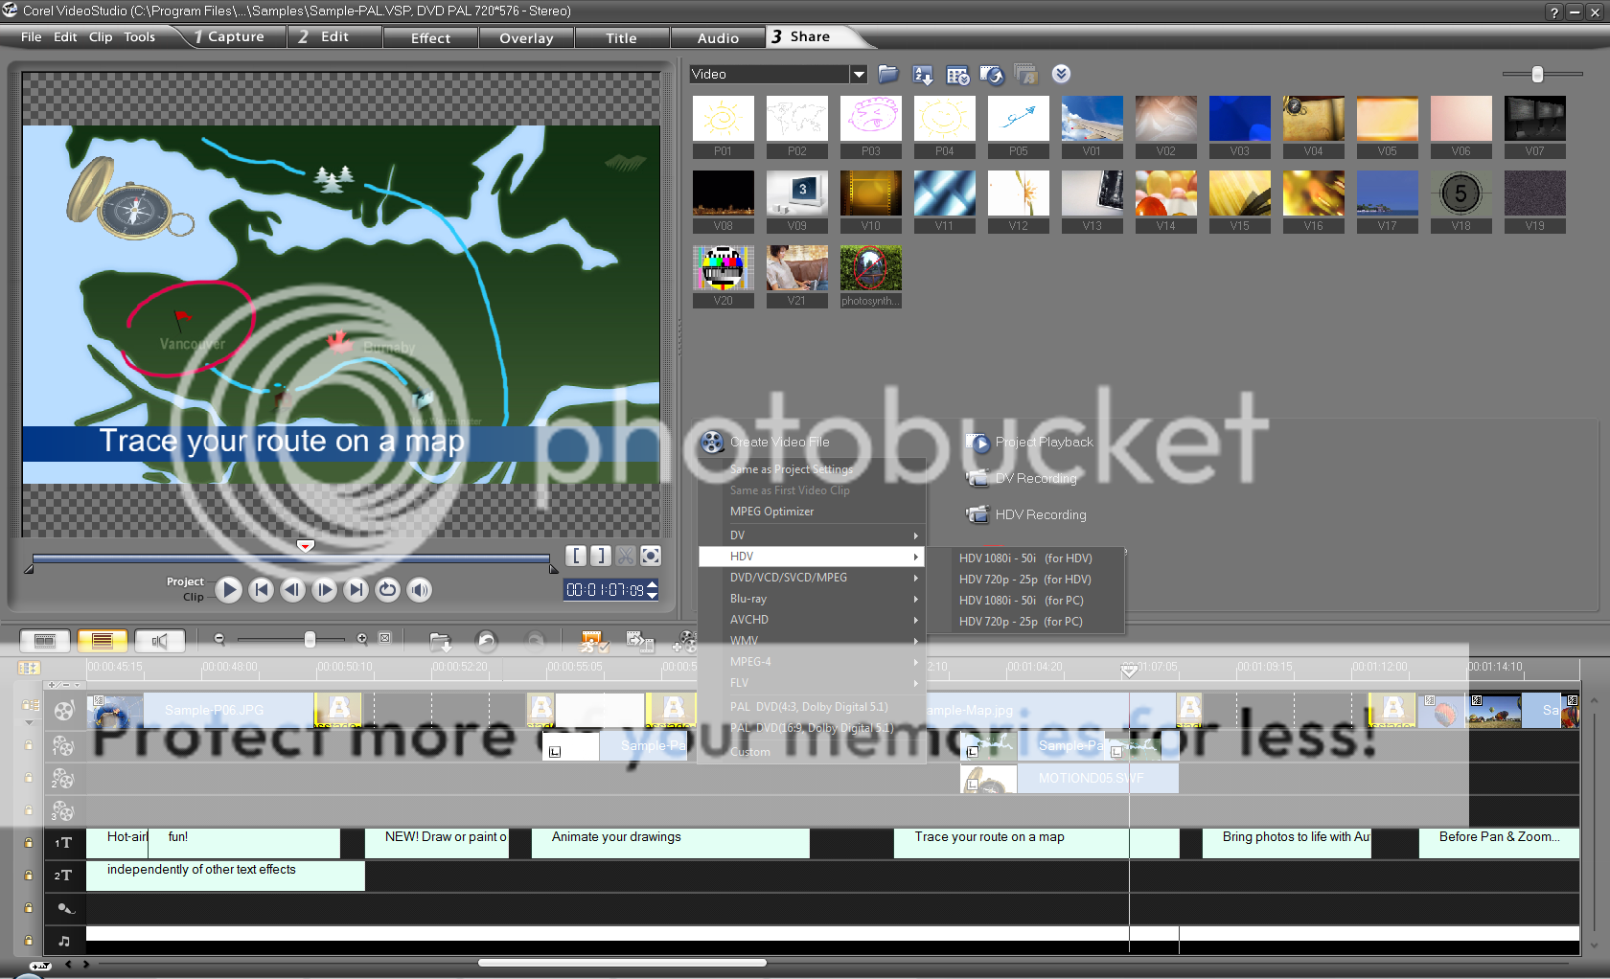Lock Overlay track 2 with its padlock

tap(28, 779)
